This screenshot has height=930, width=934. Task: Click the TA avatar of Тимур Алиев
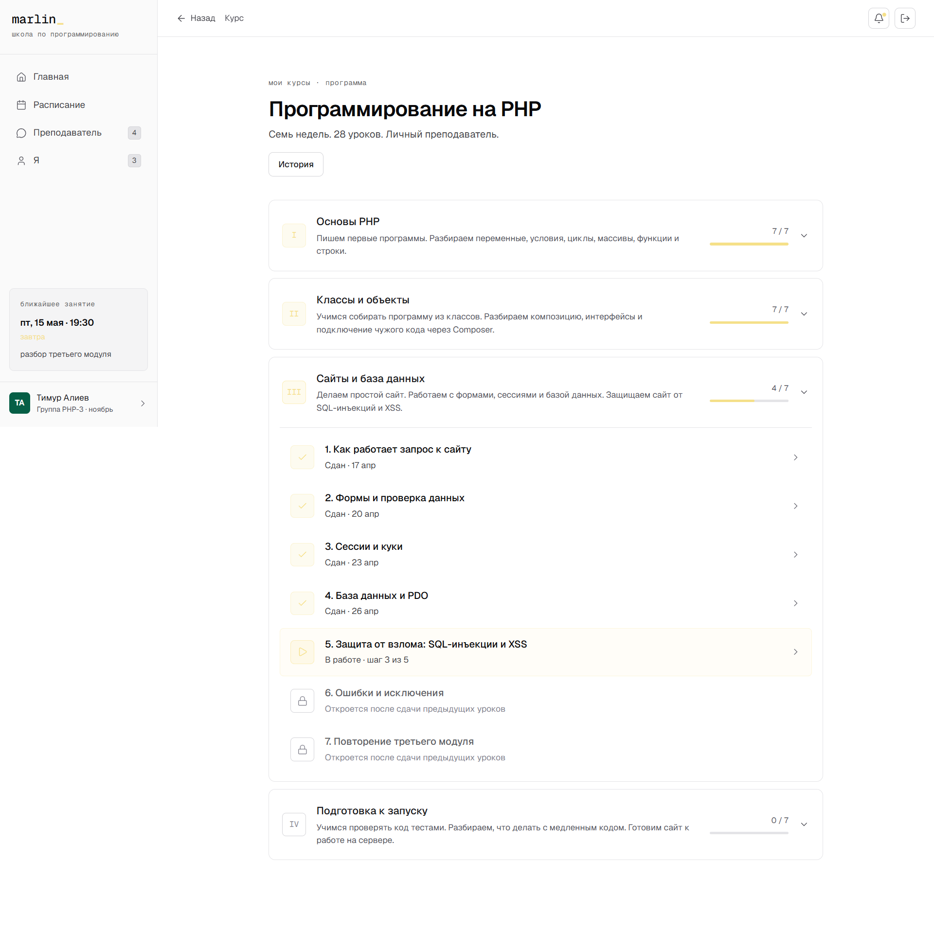19,403
